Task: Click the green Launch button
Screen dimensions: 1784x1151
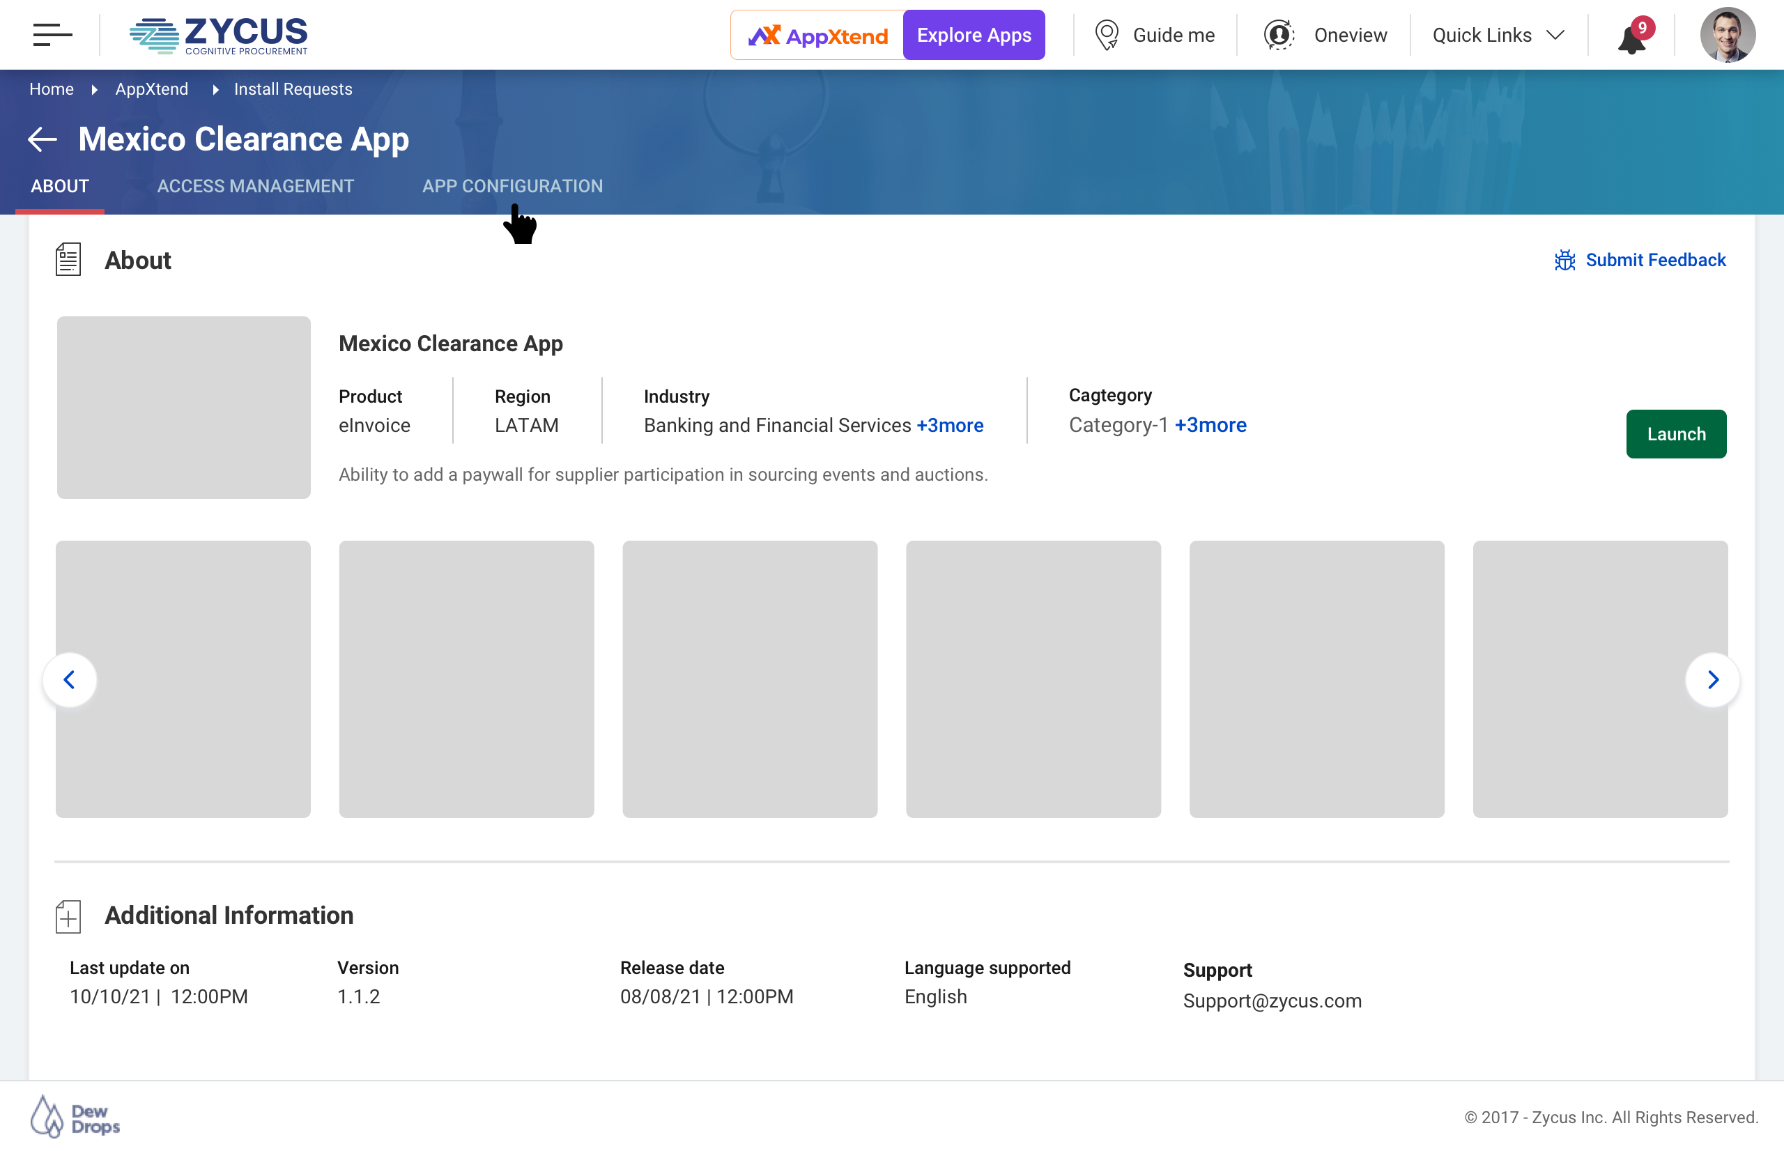Action: pos(1675,433)
